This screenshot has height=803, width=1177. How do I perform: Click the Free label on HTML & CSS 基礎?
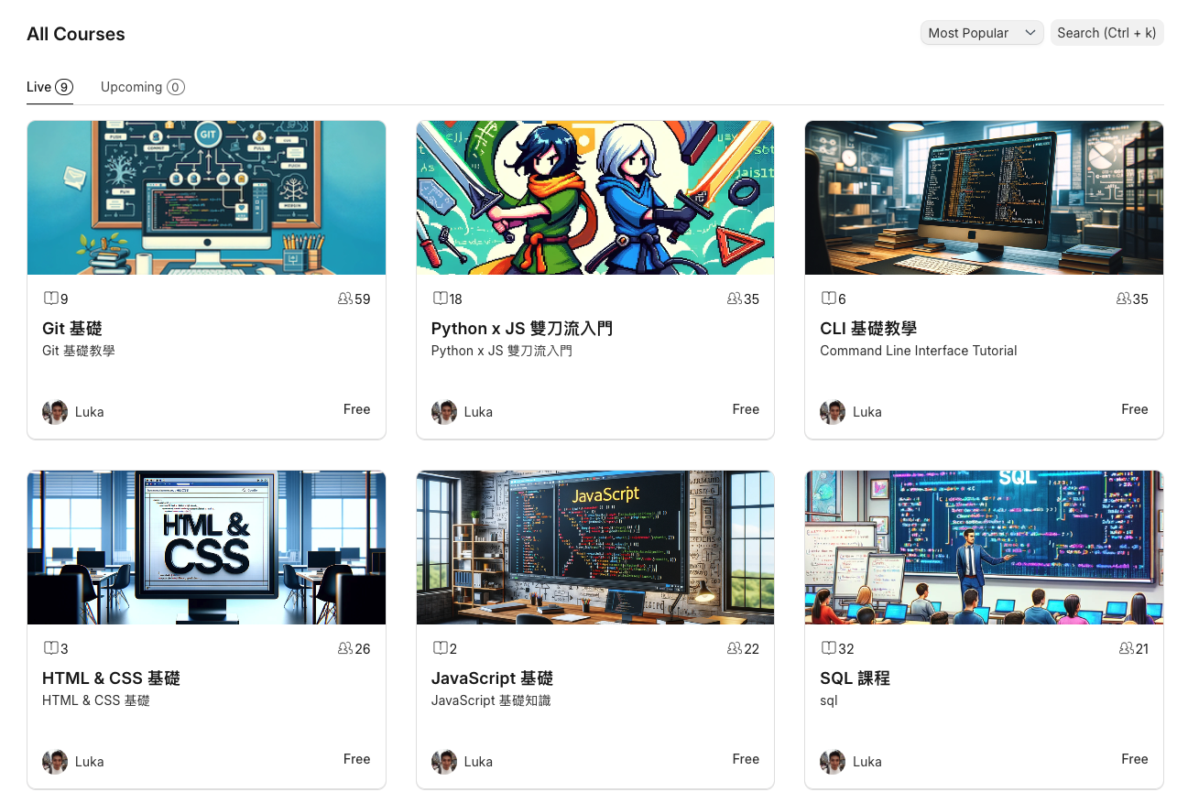[x=356, y=758]
